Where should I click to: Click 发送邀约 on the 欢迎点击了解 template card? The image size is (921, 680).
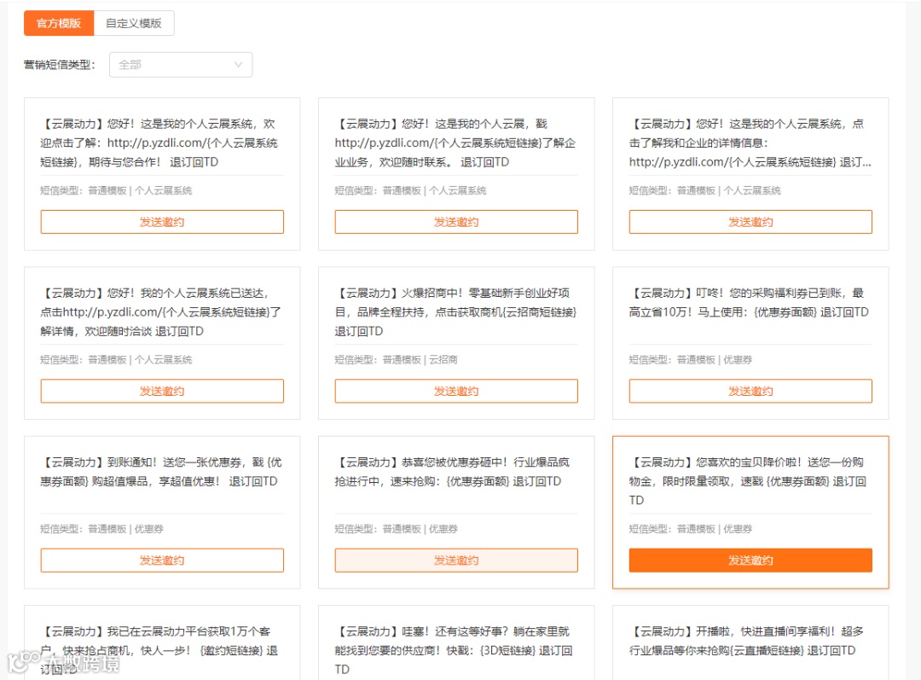(x=162, y=222)
